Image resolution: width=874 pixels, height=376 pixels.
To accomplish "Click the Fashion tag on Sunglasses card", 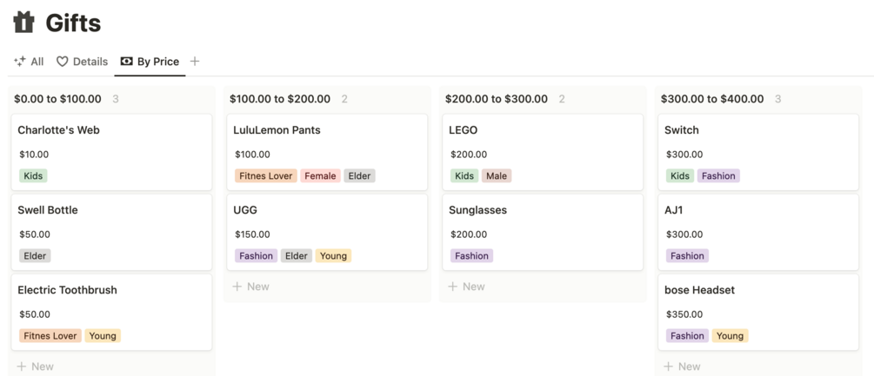I will (471, 256).
